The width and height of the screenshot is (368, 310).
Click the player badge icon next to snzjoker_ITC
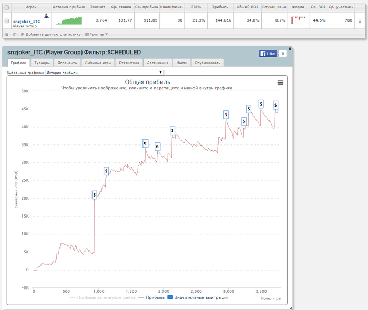pos(46,16)
